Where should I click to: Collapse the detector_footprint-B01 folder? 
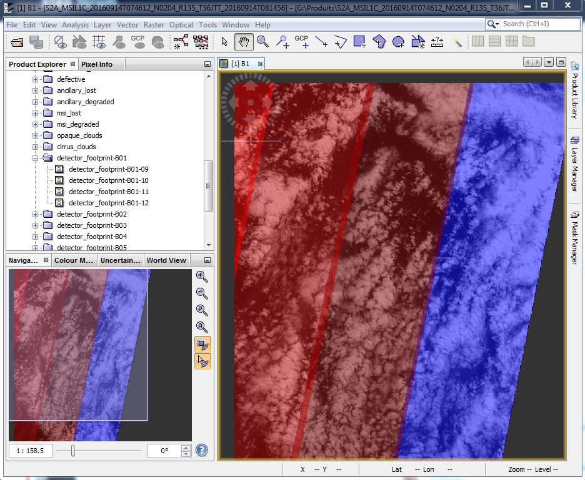[36, 158]
